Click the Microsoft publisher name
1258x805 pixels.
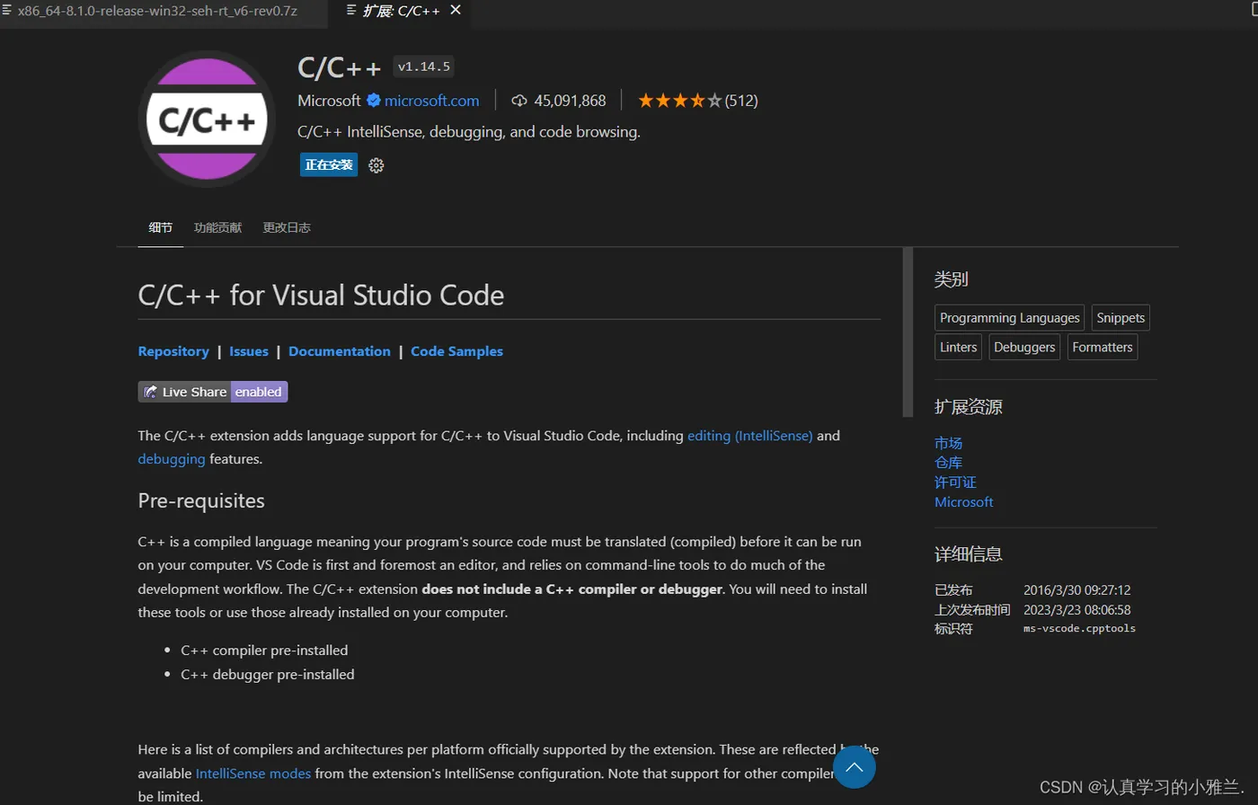point(329,101)
